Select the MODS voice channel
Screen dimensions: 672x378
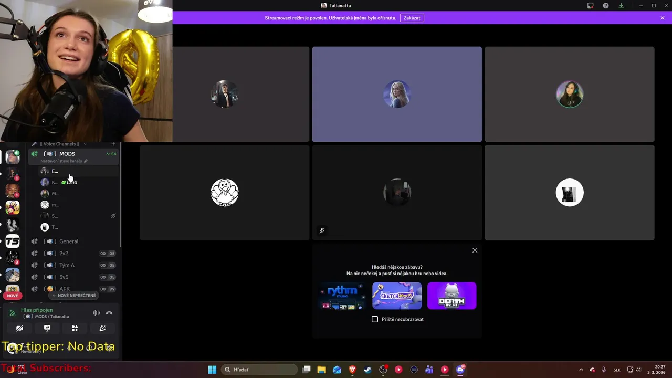[x=73, y=156]
